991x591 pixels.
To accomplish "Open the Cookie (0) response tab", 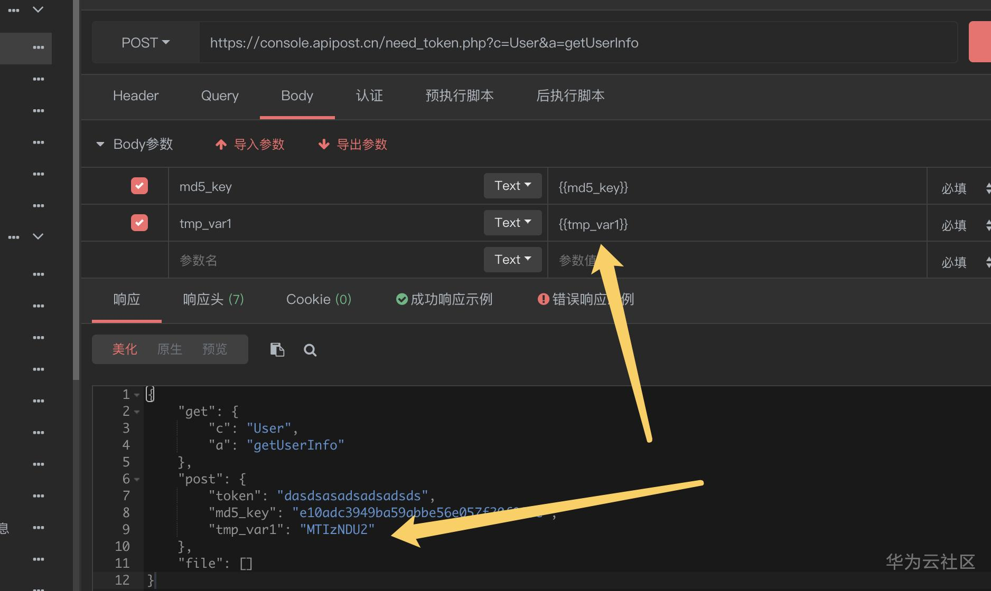I will (319, 299).
